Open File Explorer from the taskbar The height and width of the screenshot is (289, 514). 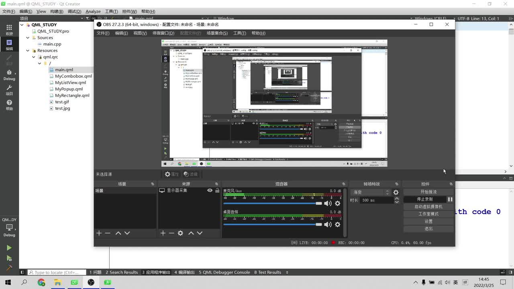[58, 282]
